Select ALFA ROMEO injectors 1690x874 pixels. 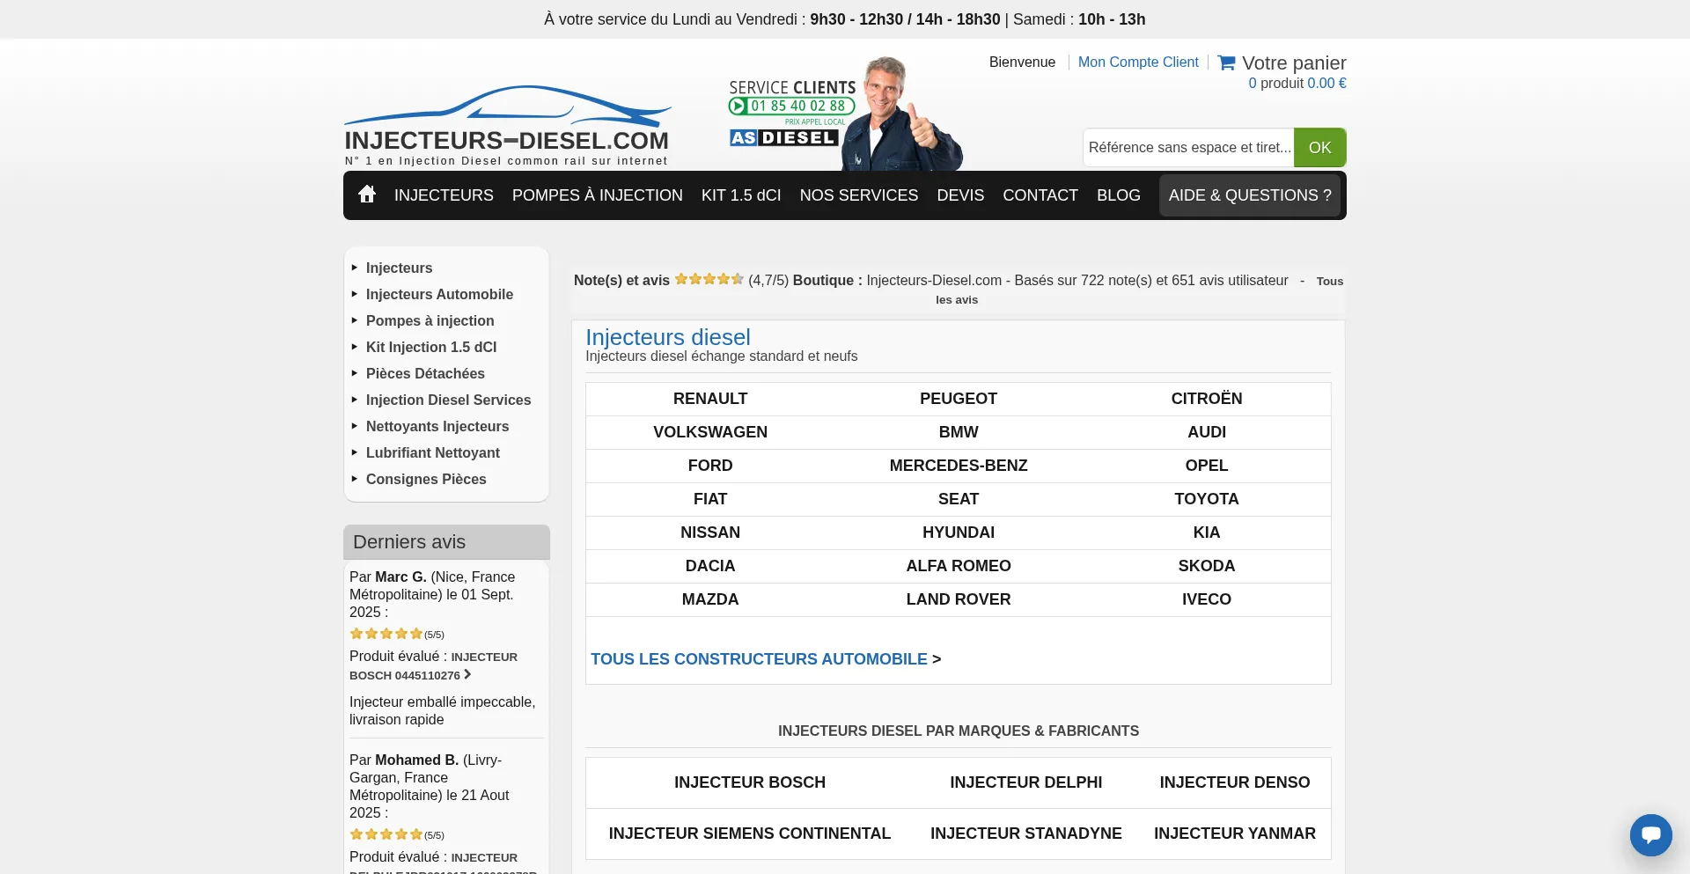coord(959,566)
